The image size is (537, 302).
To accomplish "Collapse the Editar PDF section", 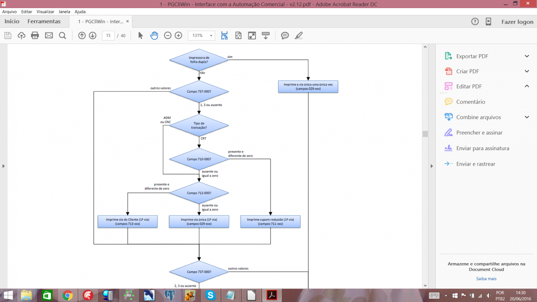I will [x=527, y=86].
